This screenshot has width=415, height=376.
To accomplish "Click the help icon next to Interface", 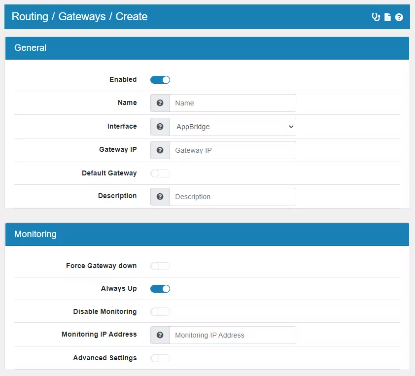I will pos(160,126).
